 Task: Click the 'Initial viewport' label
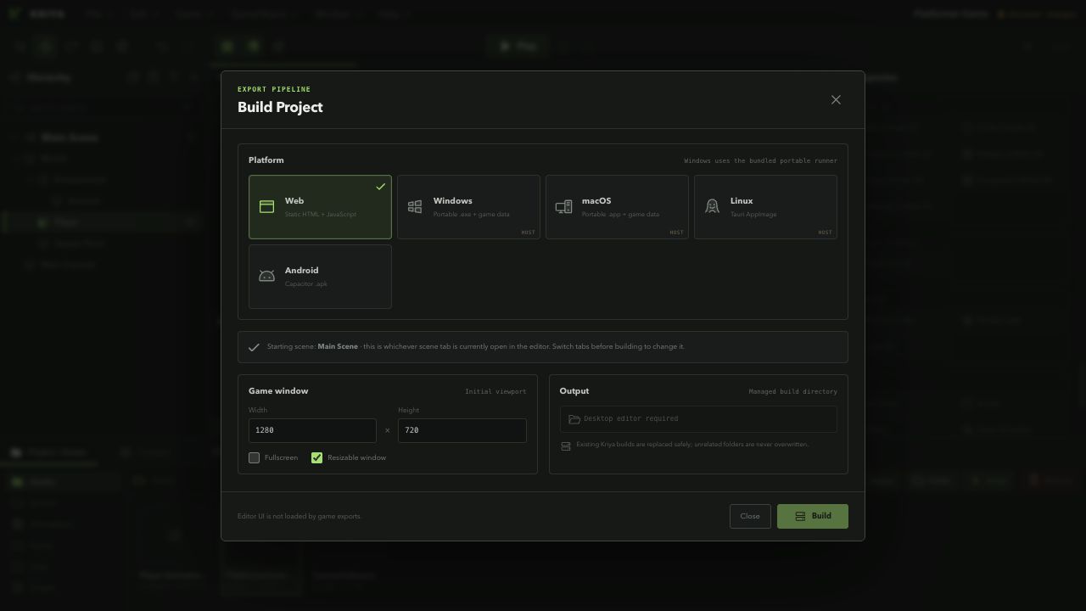pos(495,391)
